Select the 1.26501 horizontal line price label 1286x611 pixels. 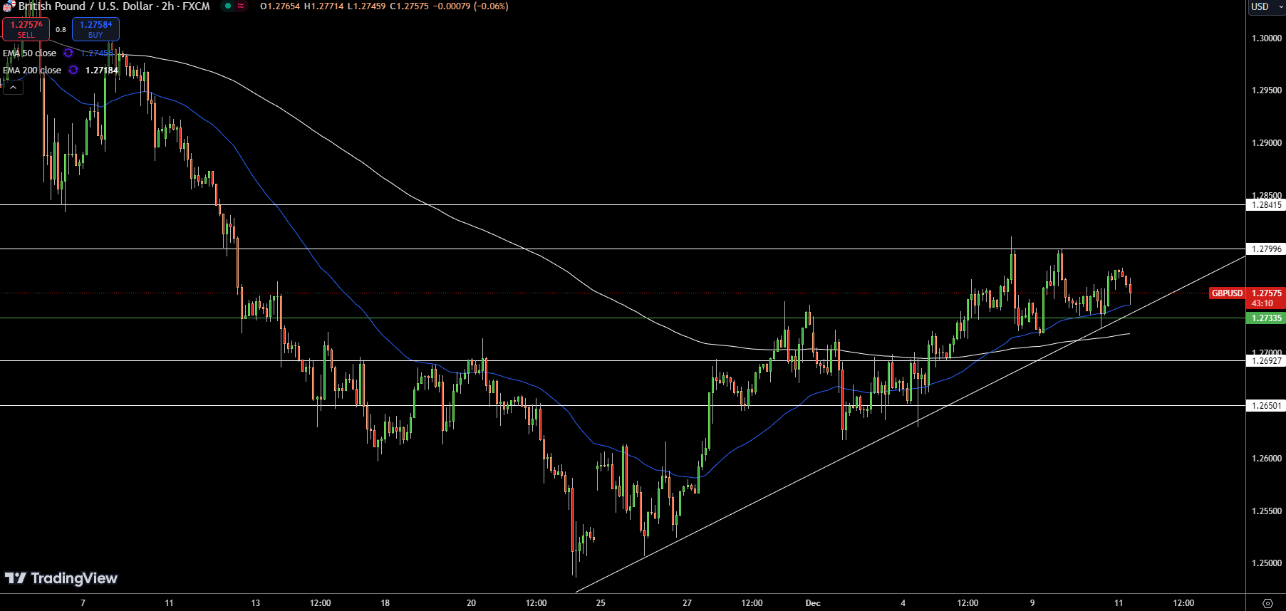tap(1266, 406)
